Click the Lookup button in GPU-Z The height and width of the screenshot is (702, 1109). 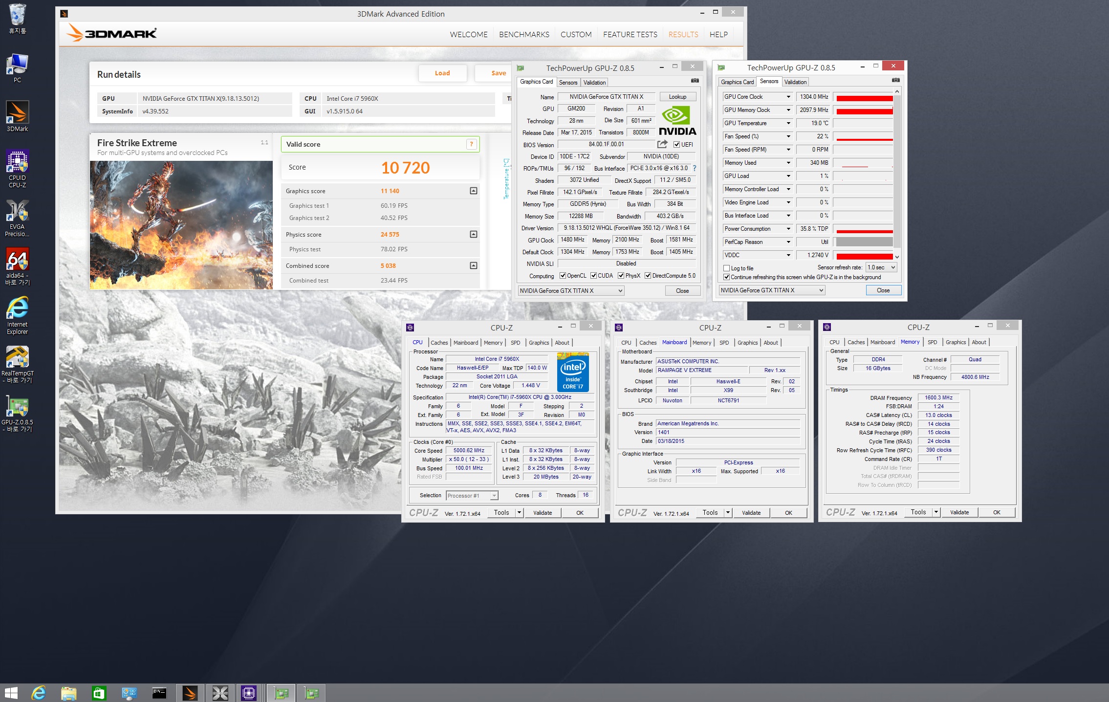[677, 97]
